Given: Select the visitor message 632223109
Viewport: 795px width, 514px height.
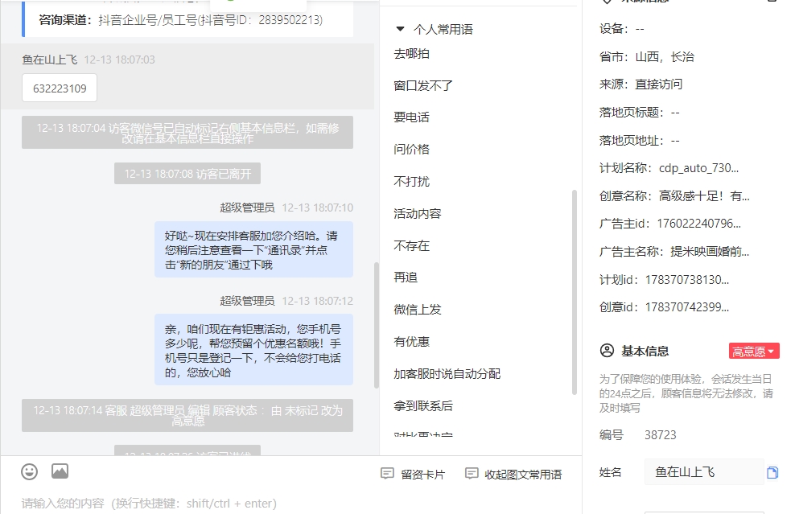Looking at the screenshot, I should point(60,88).
